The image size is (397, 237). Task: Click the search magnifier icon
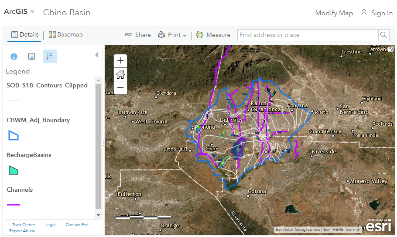click(383, 35)
